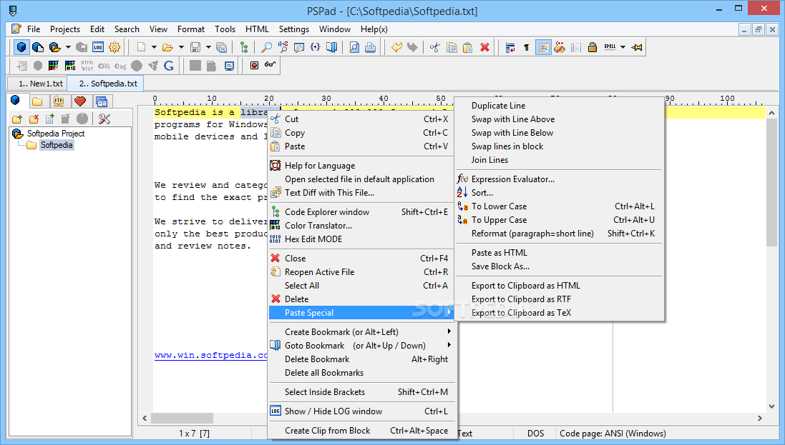Viewport: 785px width, 445px height.
Task: Click the Find magnifier icon
Action: pyautogui.click(x=267, y=47)
